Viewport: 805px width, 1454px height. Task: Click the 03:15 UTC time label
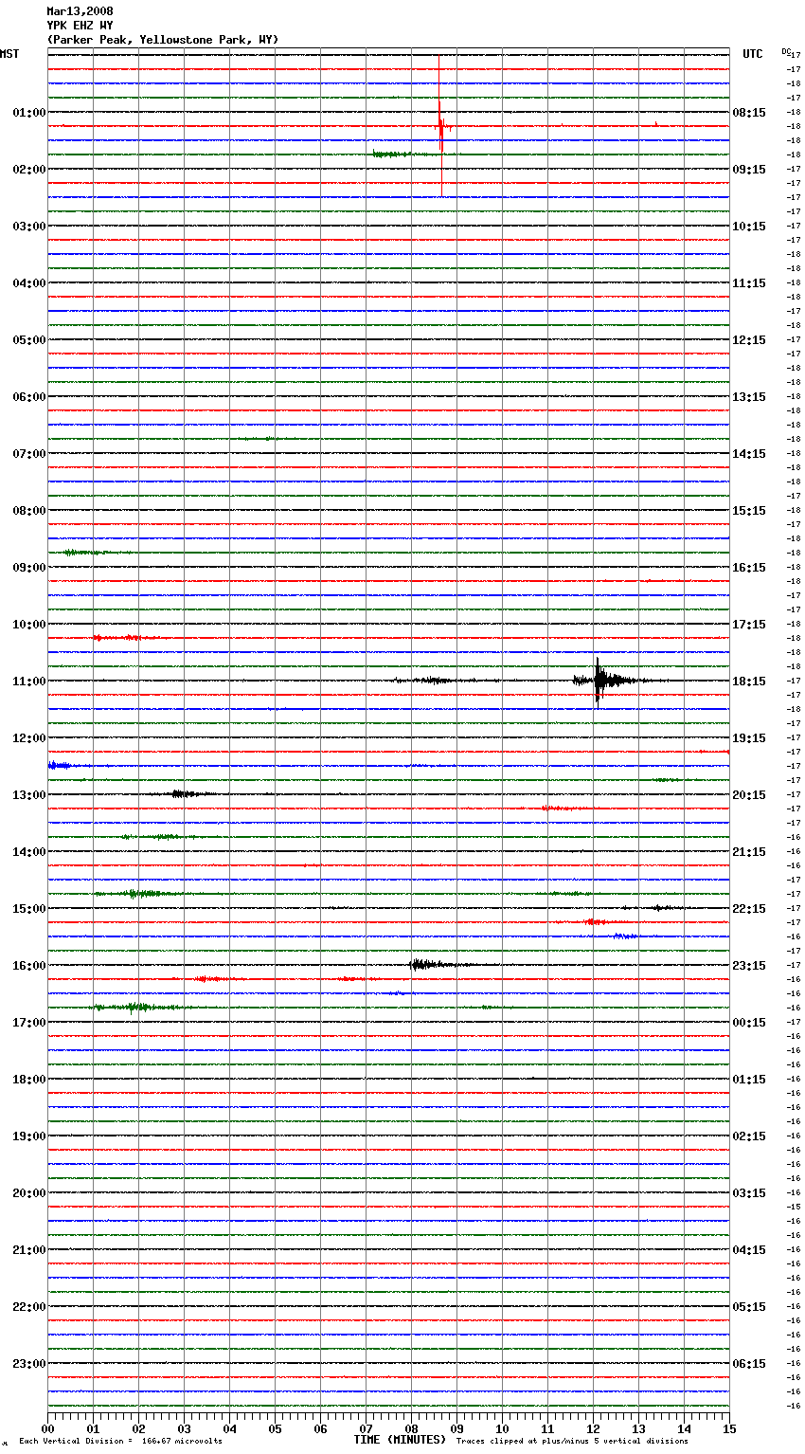749,1193
